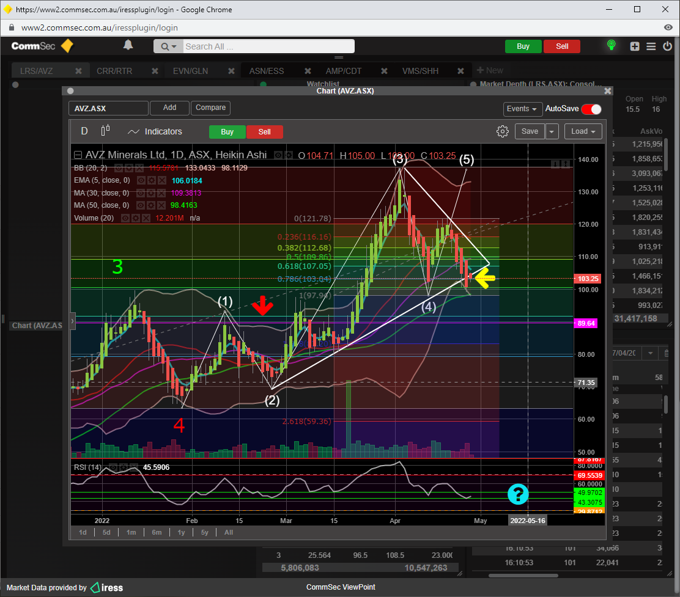Click the Add button beside the symbol

[169, 108]
